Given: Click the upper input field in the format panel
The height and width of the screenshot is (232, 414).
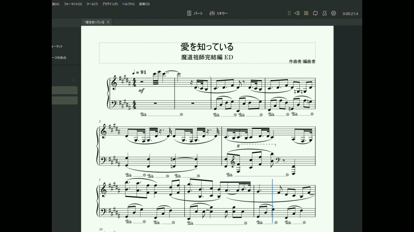Looking at the screenshot, I should (65, 90).
